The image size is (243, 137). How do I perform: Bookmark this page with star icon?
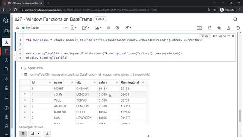215,10
